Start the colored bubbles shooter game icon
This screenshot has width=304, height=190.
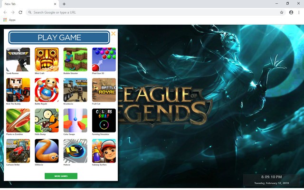pos(104,59)
